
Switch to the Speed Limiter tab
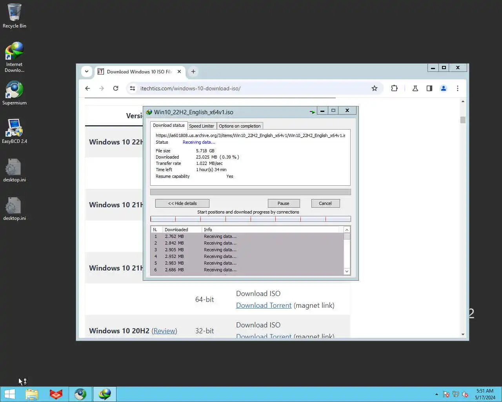click(202, 126)
